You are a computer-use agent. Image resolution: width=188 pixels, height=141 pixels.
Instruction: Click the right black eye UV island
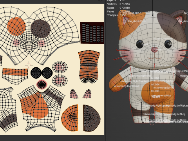coord(47,73)
